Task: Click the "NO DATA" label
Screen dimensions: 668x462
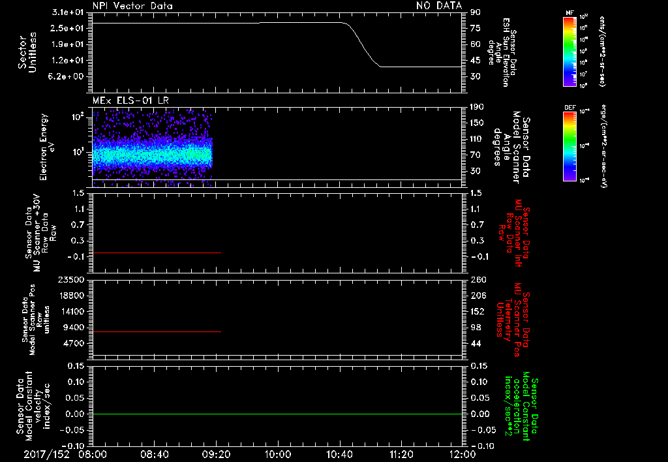Action: (x=439, y=5)
